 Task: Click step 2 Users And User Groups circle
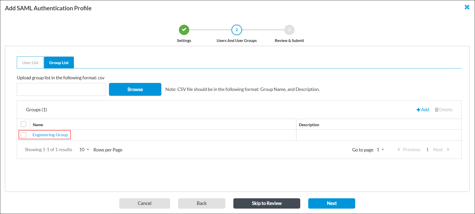tap(236, 30)
